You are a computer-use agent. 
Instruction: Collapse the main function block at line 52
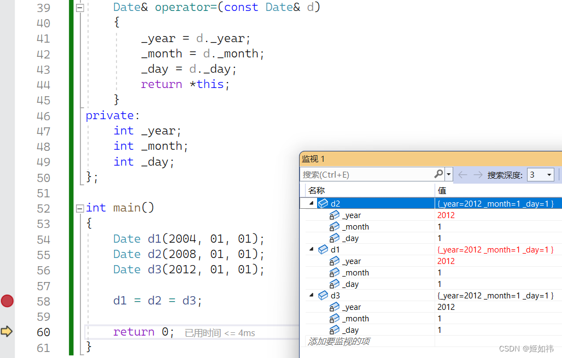coord(79,208)
